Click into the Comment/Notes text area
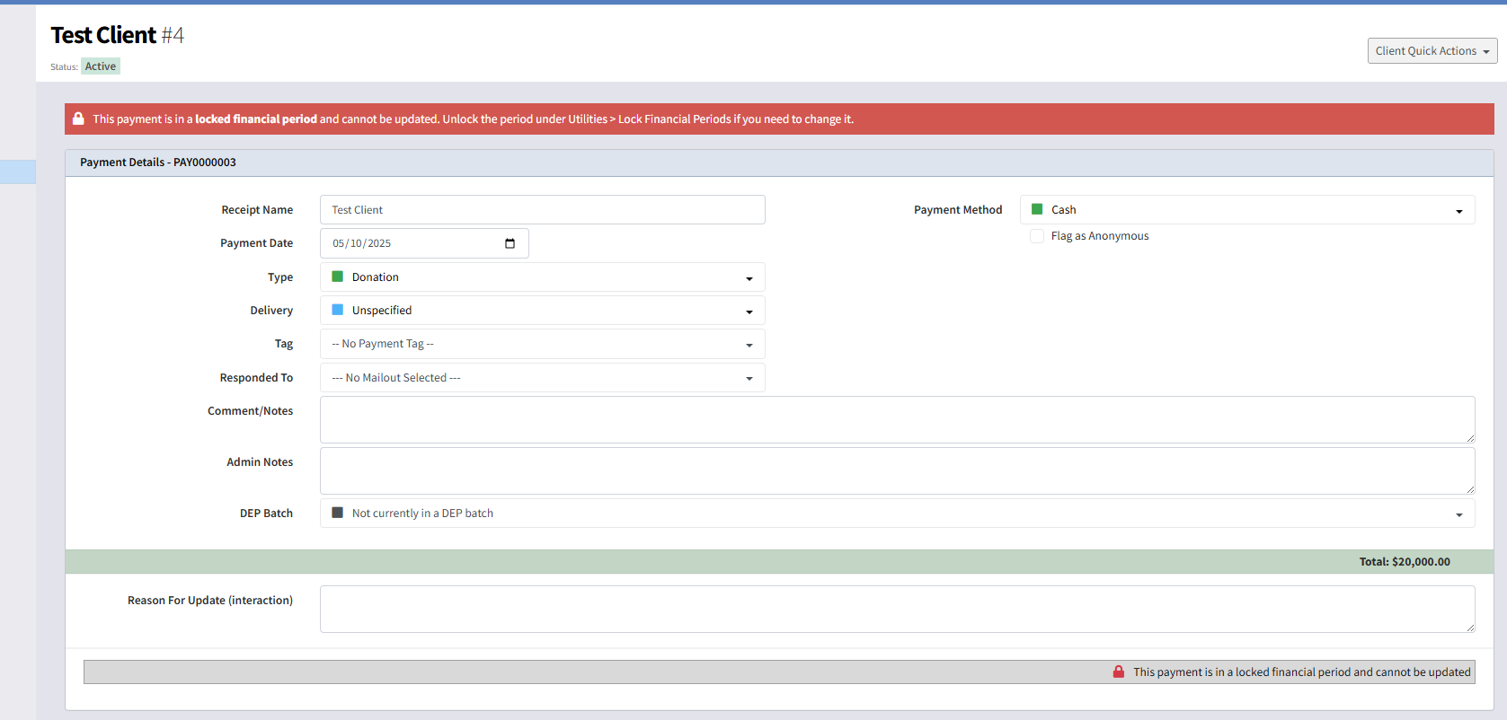 pyautogui.click(x=898, y=419)
